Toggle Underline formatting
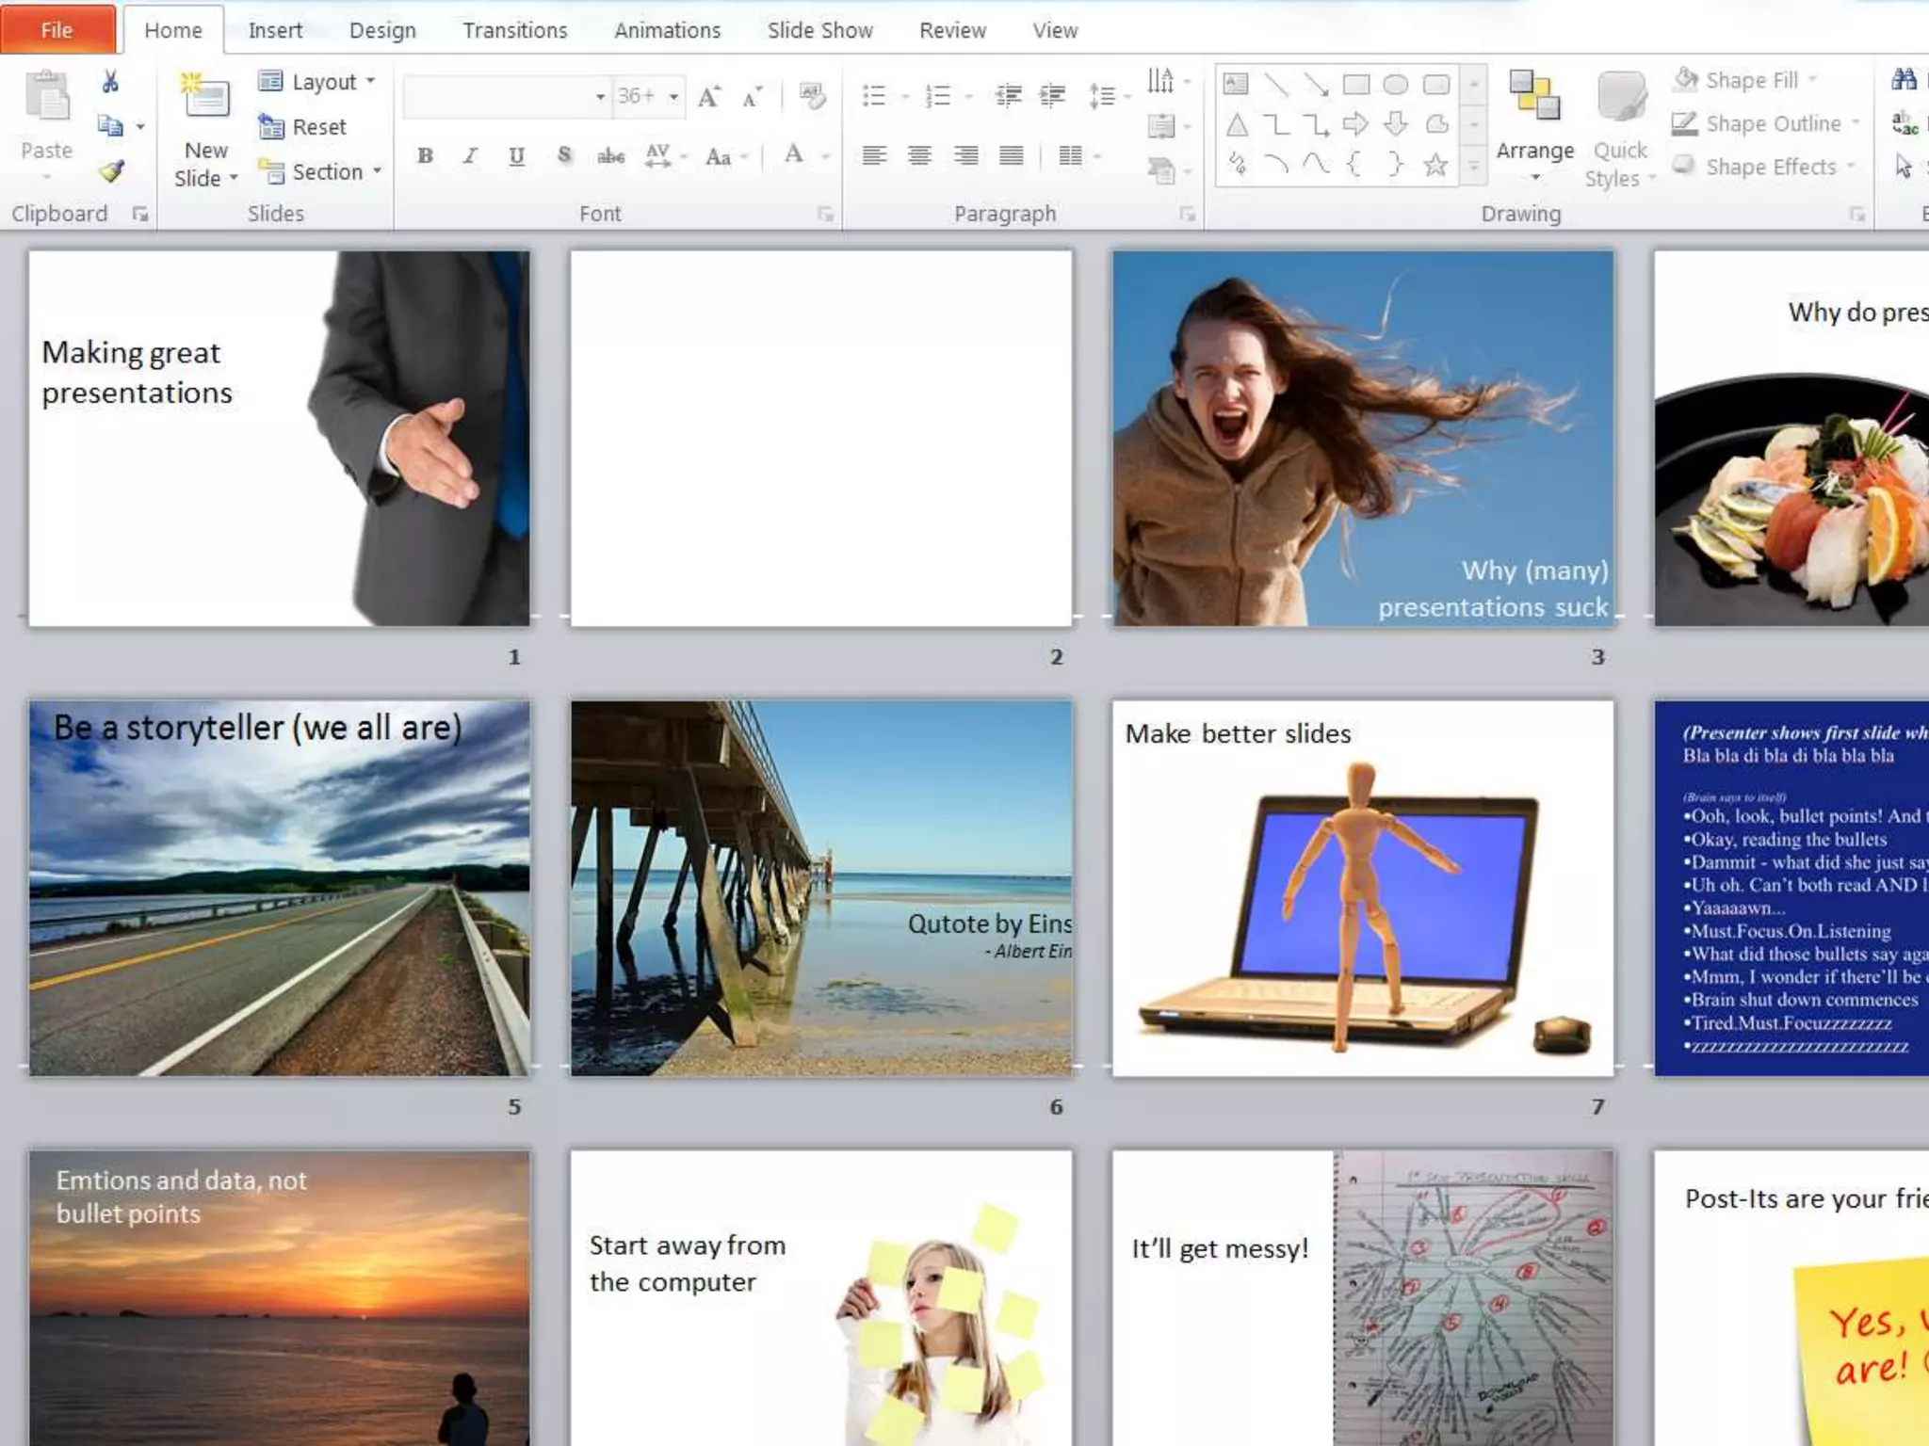 [516, 155]
